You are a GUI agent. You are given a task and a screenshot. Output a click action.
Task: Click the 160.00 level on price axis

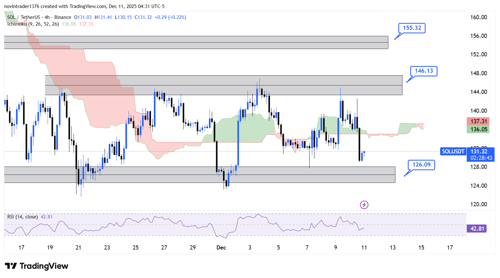pyautogui.click(x=479, y=17)
